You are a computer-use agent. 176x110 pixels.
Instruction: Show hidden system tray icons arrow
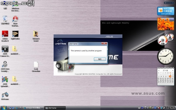click(x=147, y=108)
